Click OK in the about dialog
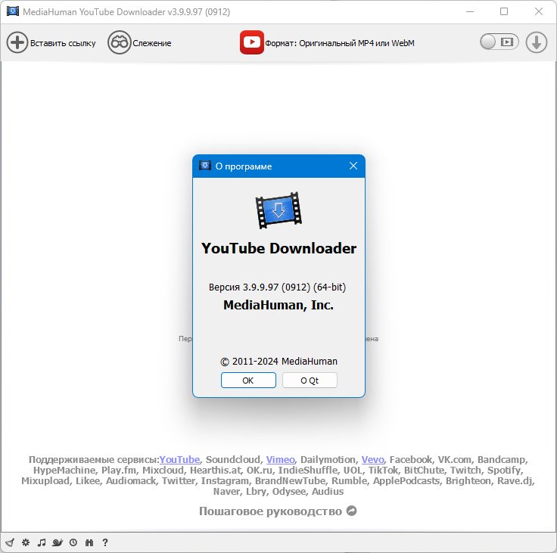The image size is (557, 553). [248, 381]
